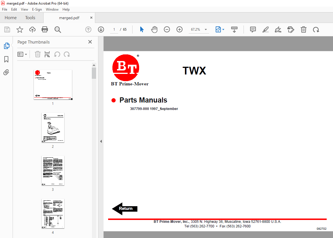Open the Edit menu
Screen dimensions: 333x238
coord(14,9)
